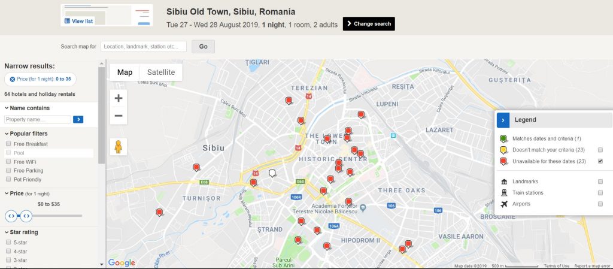
Task: Check the Landmarks legend option
Action: coord(600,182)
